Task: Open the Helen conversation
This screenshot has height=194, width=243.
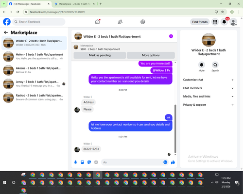Action: point(34,57)
